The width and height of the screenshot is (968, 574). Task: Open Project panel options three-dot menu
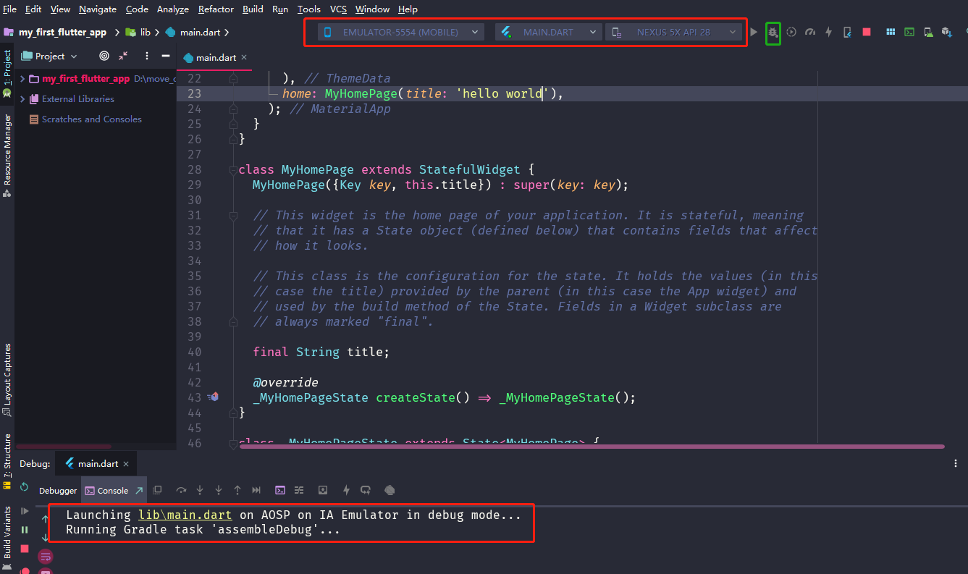click(x=147, y=56)
